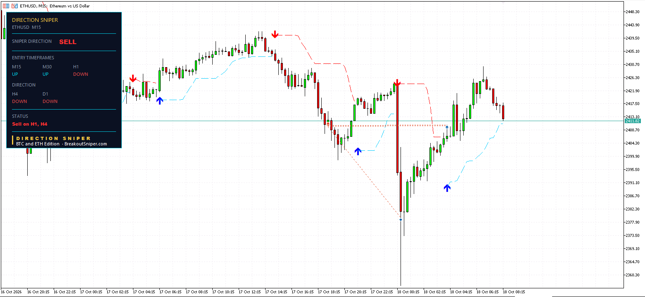Screen dimensions: 645x297
Task: Click the 16 Oct 2026 date label
Action: pyautogui.click(x=12, y=292)
